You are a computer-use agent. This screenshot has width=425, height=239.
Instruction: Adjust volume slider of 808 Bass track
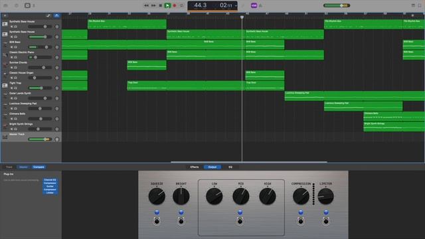40,47
